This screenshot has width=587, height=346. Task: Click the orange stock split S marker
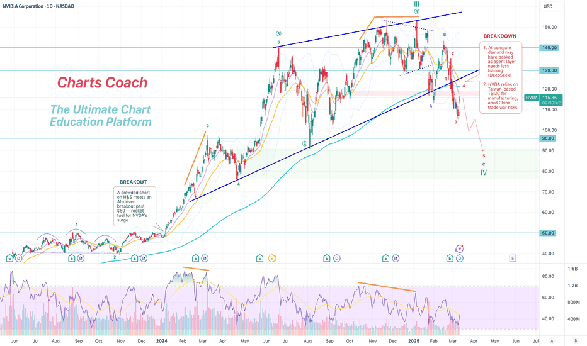(272, 258)
